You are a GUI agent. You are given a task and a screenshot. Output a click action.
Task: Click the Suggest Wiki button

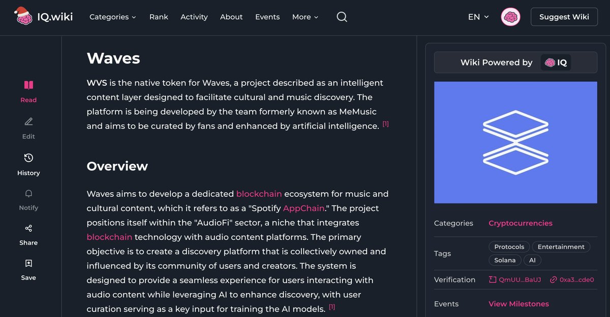click(x=564, y=17)
